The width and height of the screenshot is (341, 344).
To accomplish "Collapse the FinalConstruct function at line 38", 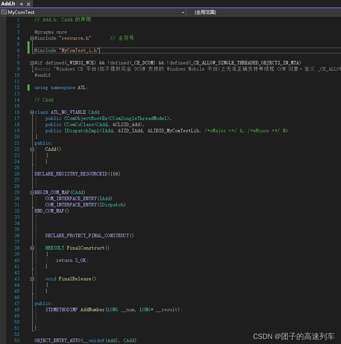I will coord(32,248).
